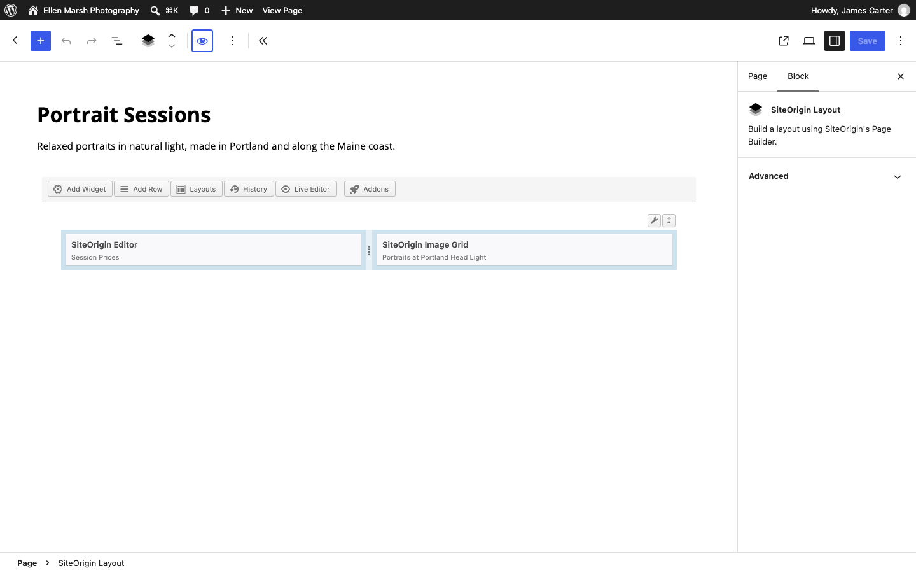This screenshot has height=573, width=916.
Task: Open the editor Options menu
Action: tap(901, 41)
